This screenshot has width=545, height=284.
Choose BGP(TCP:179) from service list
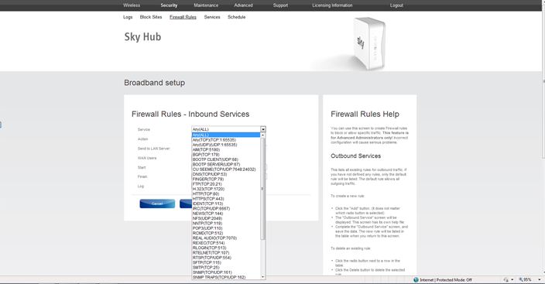pos(226,154)
